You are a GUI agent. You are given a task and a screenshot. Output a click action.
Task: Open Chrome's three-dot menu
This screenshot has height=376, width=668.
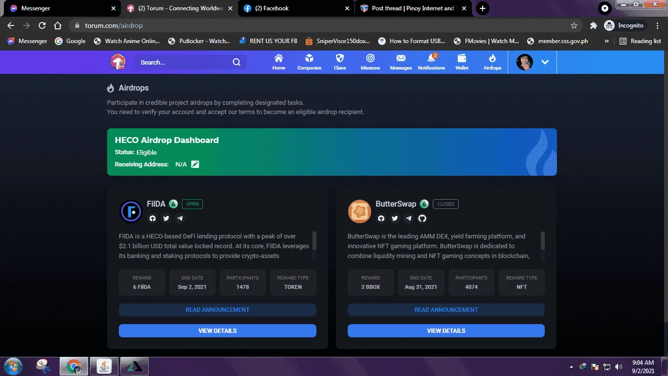[x=658, y=25]
